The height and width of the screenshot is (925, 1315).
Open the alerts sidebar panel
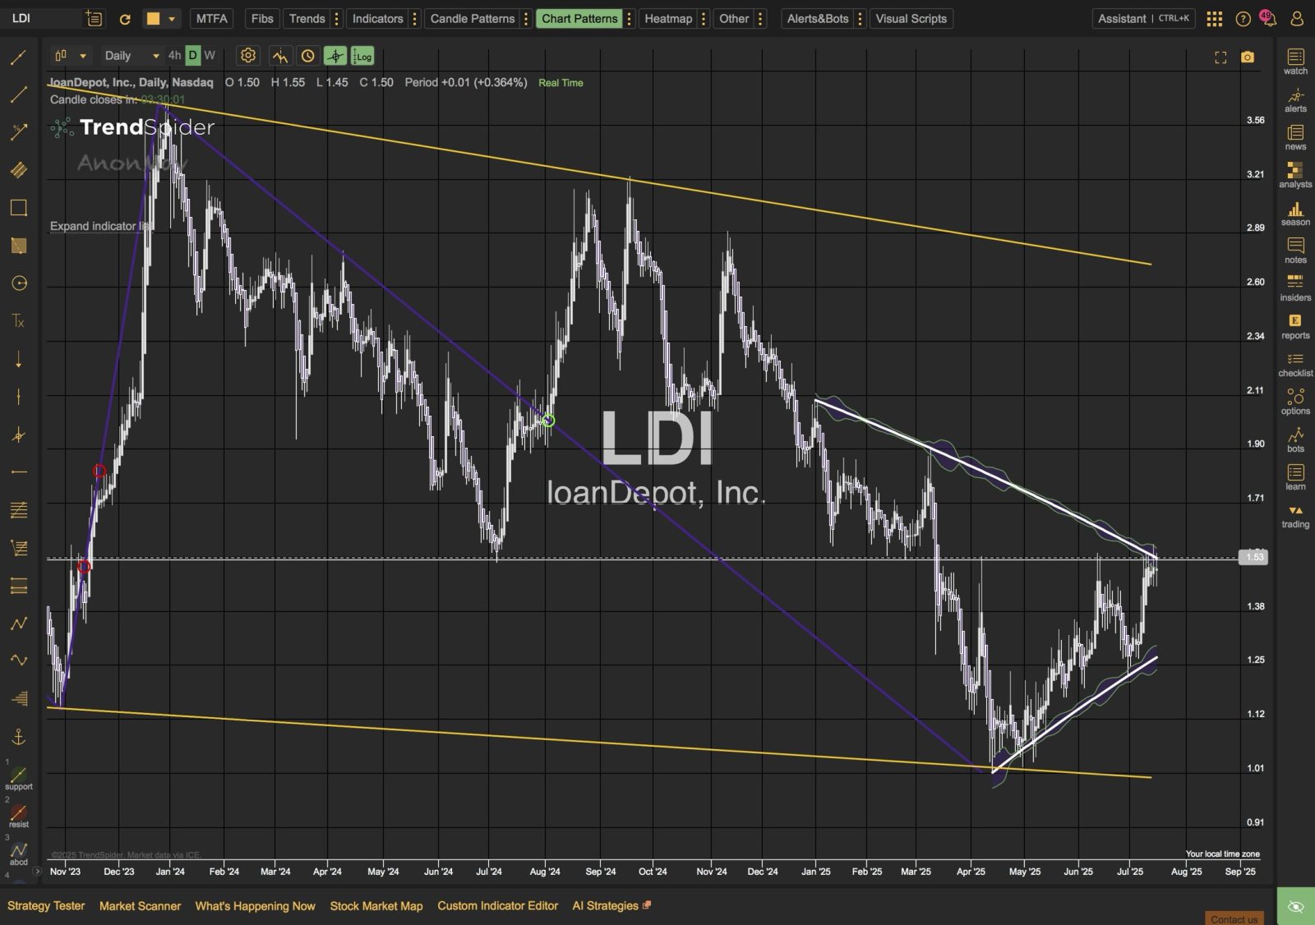point(1295,100)
